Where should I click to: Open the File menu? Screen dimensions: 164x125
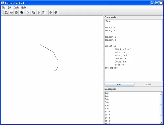3,8
